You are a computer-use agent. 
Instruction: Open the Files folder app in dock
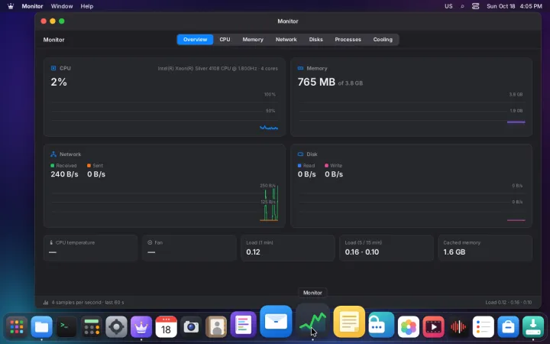coord(42,327)
